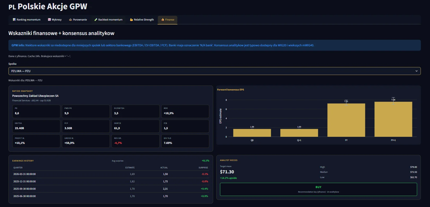Viewport: 430px width, 207px height.
Task: Click the DEBT/E card showing 61,9
Action: tap(135, 126)
